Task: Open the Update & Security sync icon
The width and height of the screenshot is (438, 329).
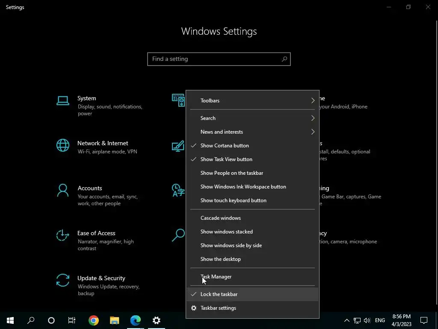Action: pyautogui.click(x=62, y=280)
